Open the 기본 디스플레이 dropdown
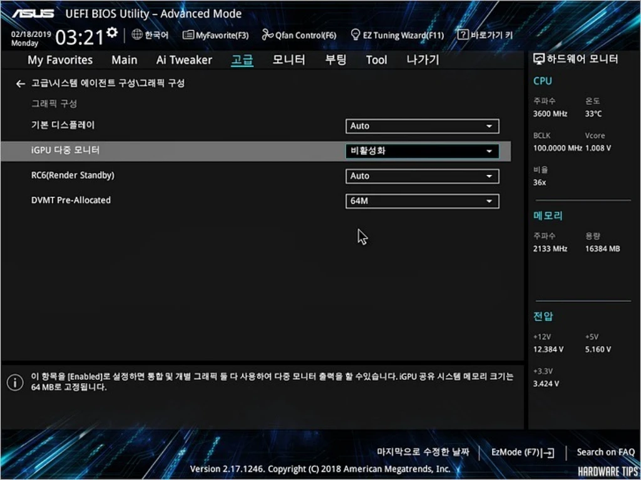This screenshot has height=480, width=641. [422, 126]
